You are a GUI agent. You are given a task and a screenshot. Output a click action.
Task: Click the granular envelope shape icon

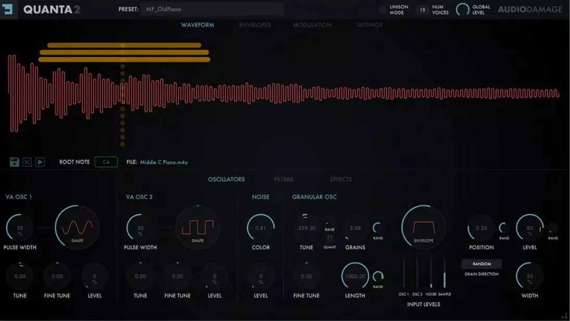pos(424,227)
